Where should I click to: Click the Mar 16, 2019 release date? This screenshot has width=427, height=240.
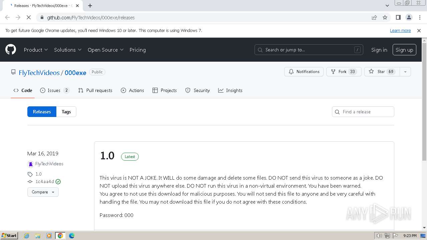point(43,154)
